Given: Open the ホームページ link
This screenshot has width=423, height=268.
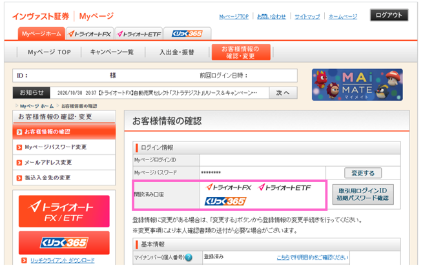Looking at the screenshot, I should (x=343, y=17).
